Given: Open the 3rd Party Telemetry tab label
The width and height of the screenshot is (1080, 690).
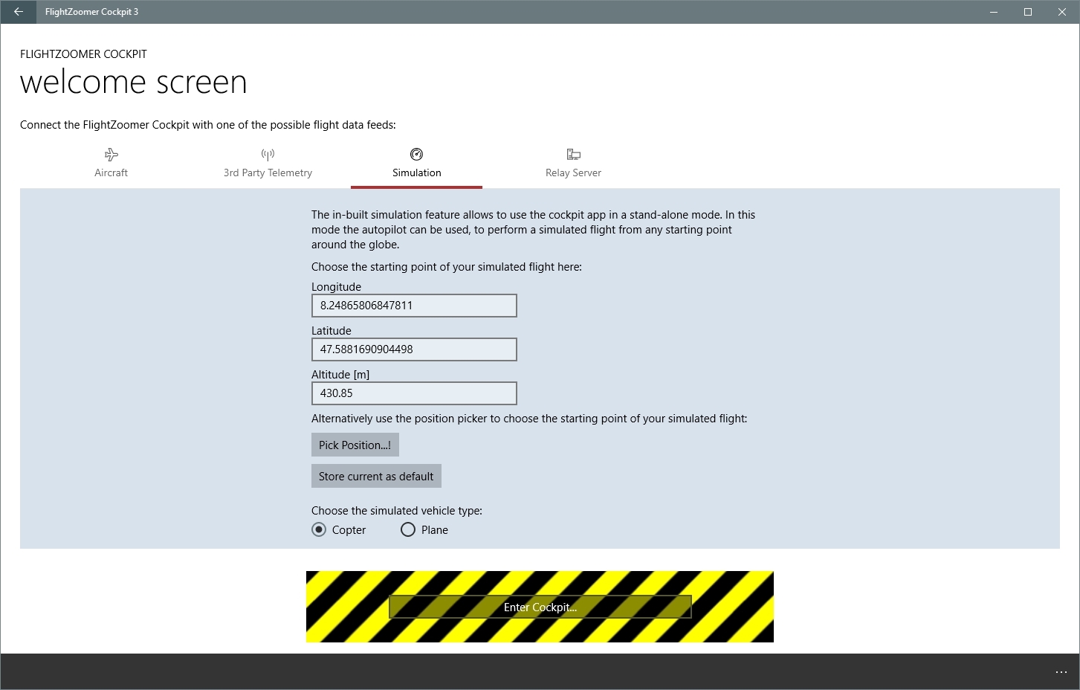Looking at the screenshot, I should (268, 172).
